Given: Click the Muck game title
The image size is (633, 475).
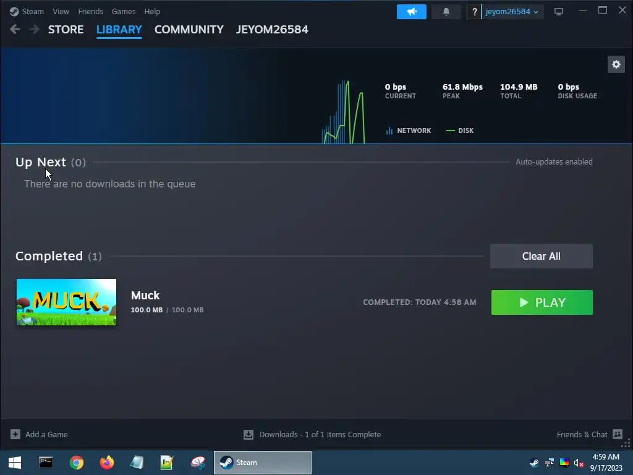Looking at the screenshot, I should tap(145, 295).
